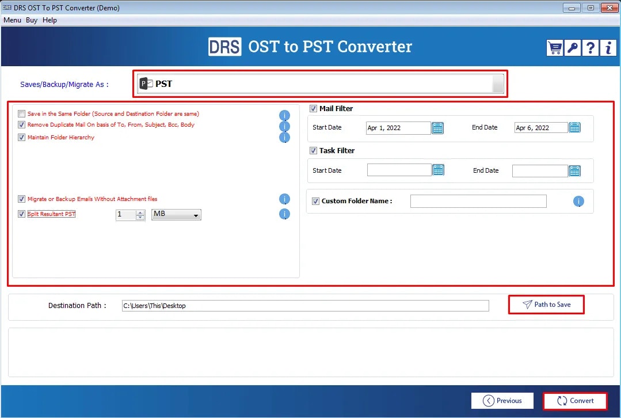Image resolution: width=621 pixels, height=418 pixels.
Task: Click the info icon beside Split Resultant PST
Action: click(284, 214)
